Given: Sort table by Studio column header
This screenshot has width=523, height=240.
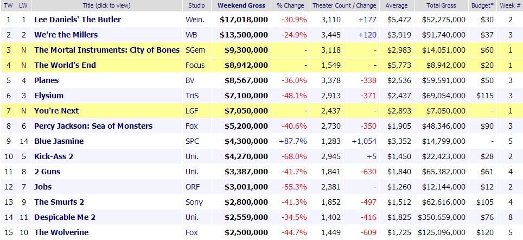Looking at the screenshot, I should click(x=196, y=5).
